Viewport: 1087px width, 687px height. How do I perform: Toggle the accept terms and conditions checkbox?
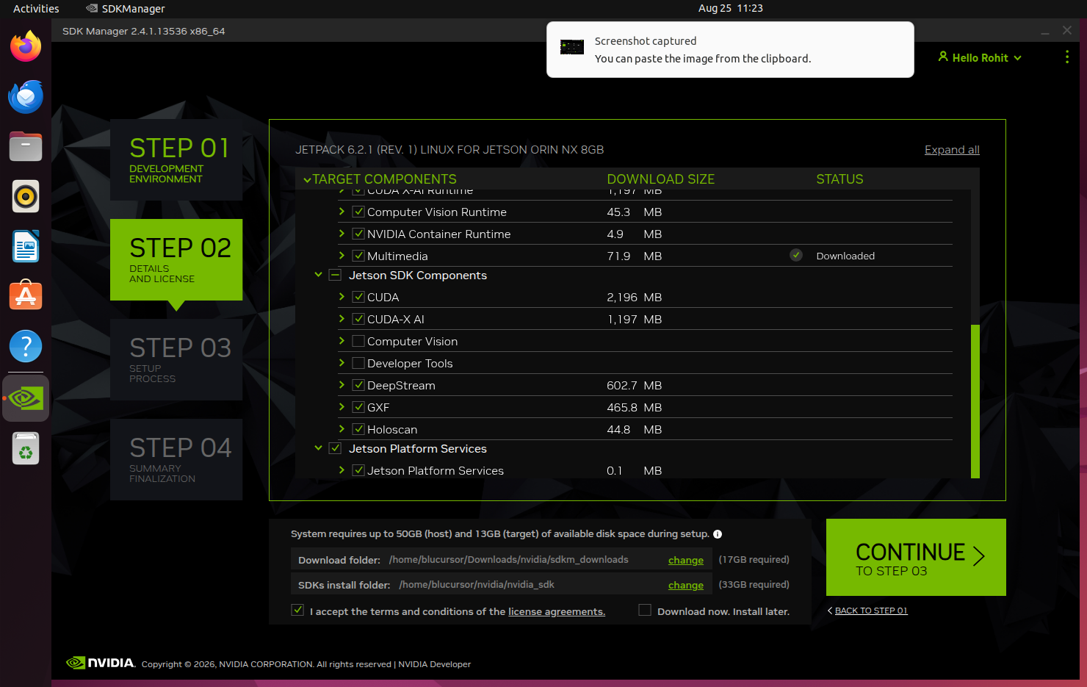coord(297,610)
